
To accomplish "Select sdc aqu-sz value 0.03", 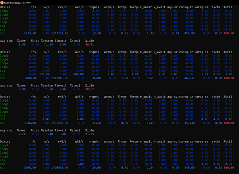I will pos(176,168).
